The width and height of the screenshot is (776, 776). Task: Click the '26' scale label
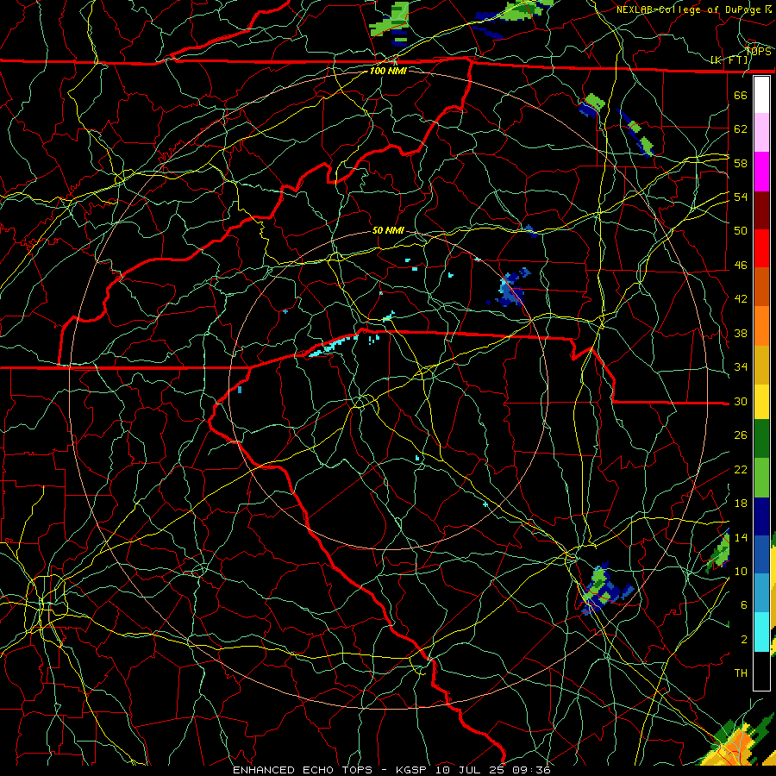(741, 435)
